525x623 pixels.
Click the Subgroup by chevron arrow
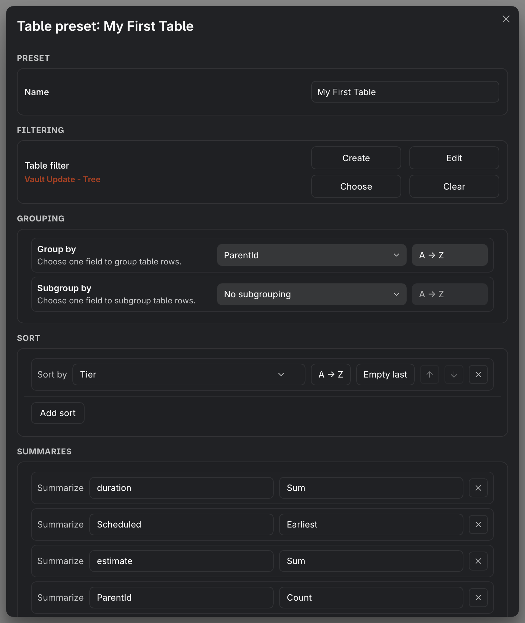coord(396,294)
